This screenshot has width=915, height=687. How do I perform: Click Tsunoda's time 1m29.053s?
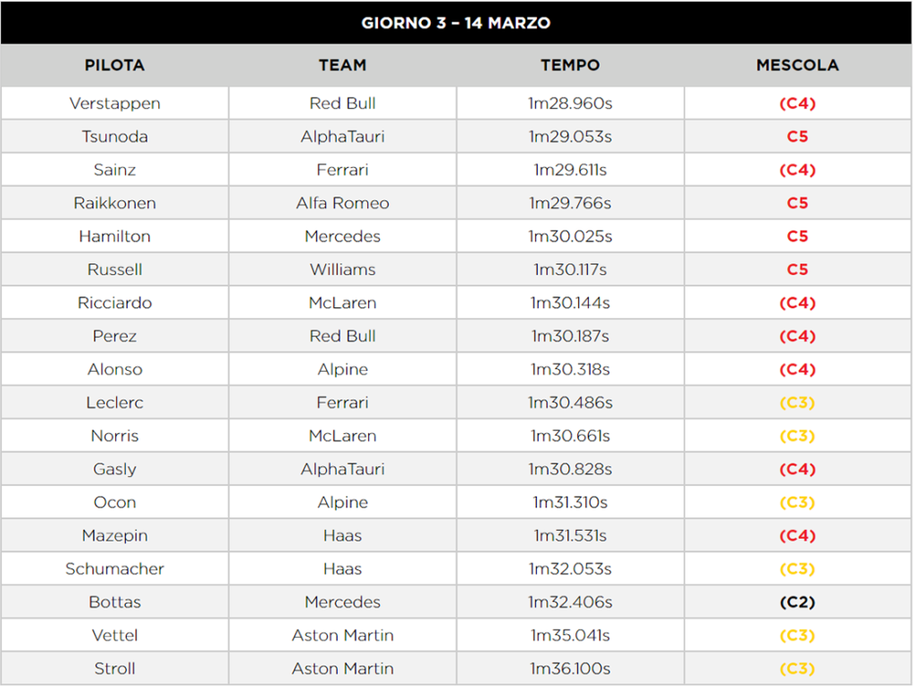[x=570, y=137]
